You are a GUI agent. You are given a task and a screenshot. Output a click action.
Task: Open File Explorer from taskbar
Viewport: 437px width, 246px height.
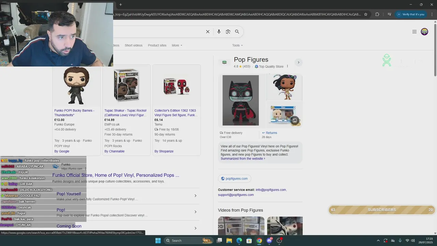click(x=229, y=241)
